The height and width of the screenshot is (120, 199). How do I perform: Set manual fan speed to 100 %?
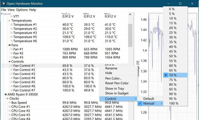[175, 104]
